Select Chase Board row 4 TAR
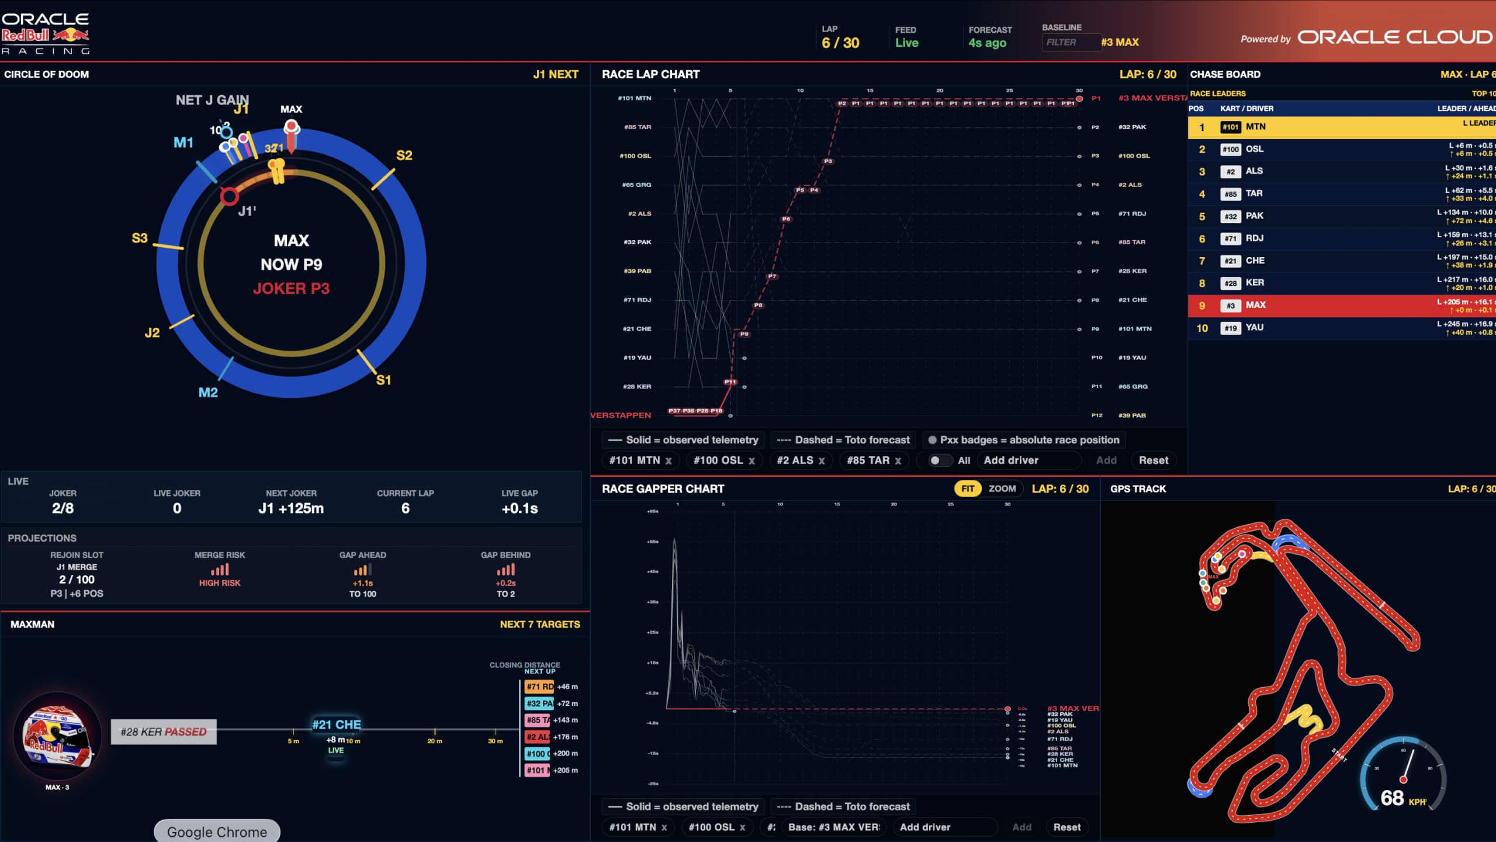This screenshot has height=842, width=1496. 1342,194
